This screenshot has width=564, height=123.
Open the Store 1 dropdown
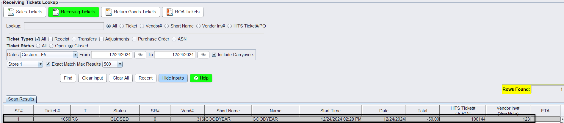(40, 64)
